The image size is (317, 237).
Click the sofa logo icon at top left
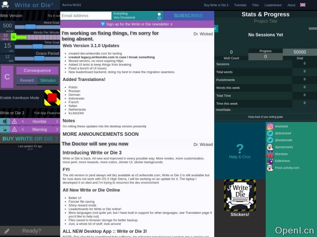pyautogui.click(x=5, y=5)
